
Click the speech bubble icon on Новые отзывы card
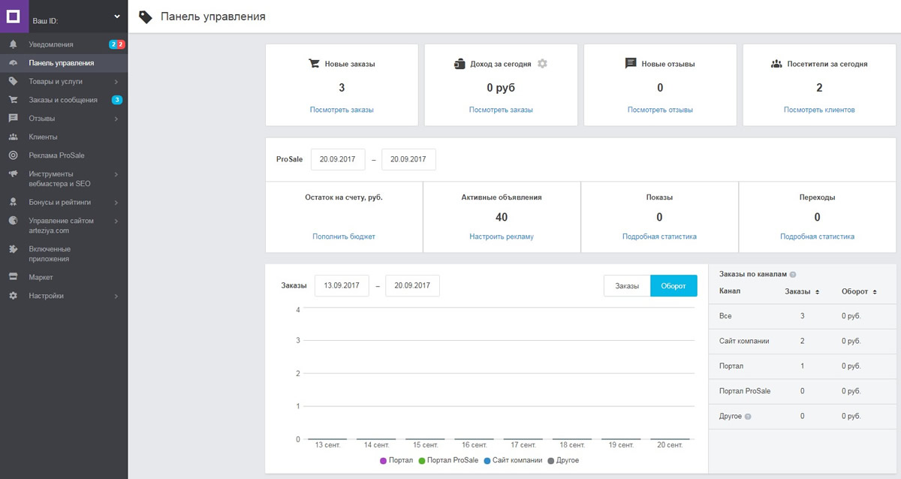pos(631,63)
